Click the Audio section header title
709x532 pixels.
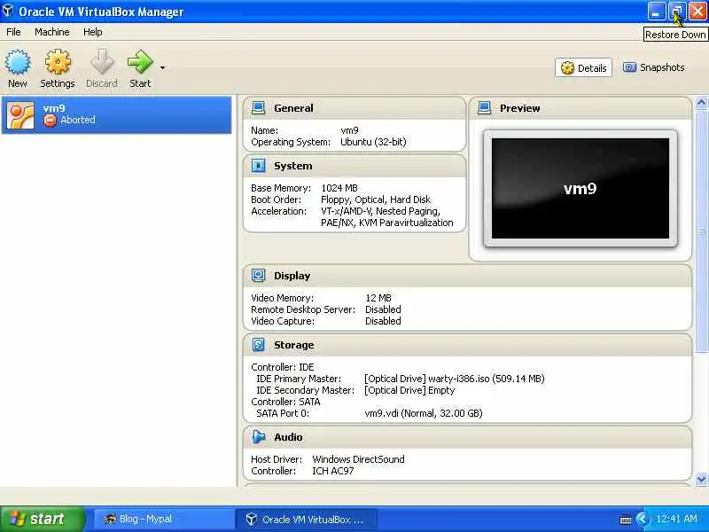point(288,437)
